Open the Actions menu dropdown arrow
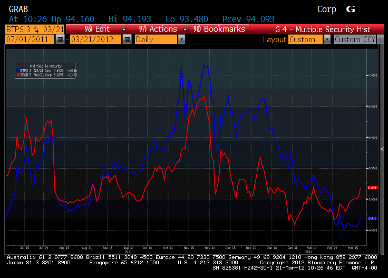This screenshot has height=278, width=388. tap(185, 30)
